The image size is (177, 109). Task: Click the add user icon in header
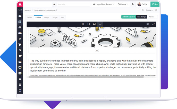133,4
